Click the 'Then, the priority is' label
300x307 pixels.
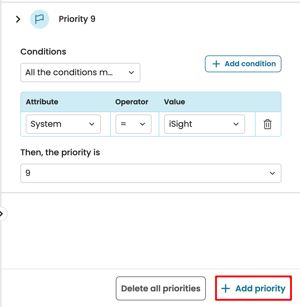[60, 152]
